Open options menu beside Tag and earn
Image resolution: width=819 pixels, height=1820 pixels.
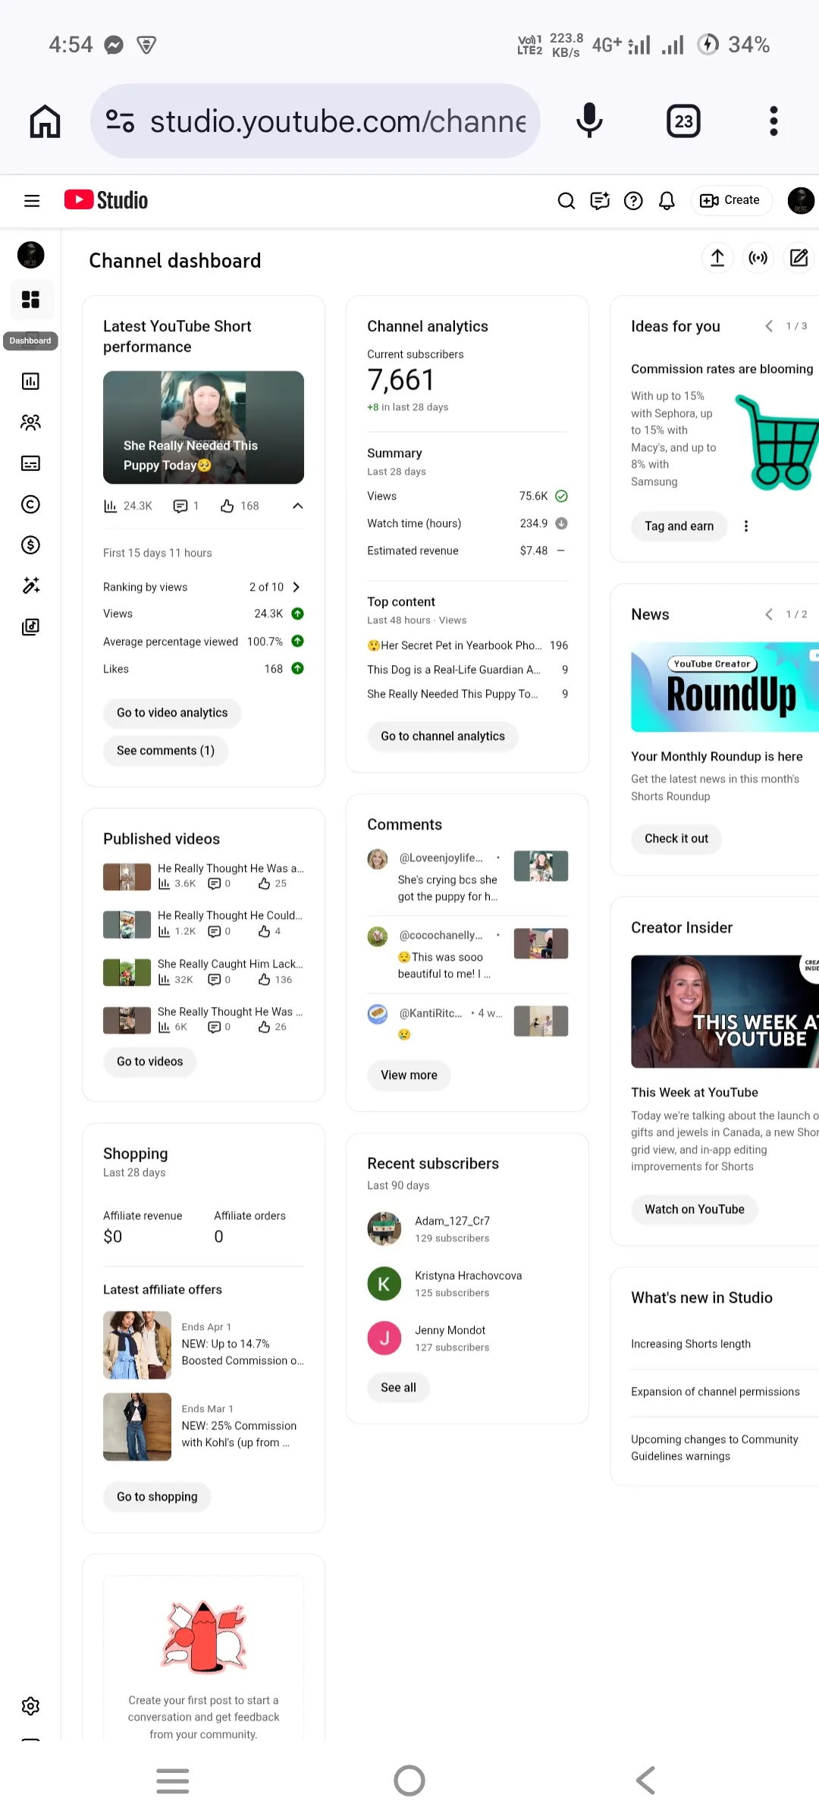click(x=746, y=526)
